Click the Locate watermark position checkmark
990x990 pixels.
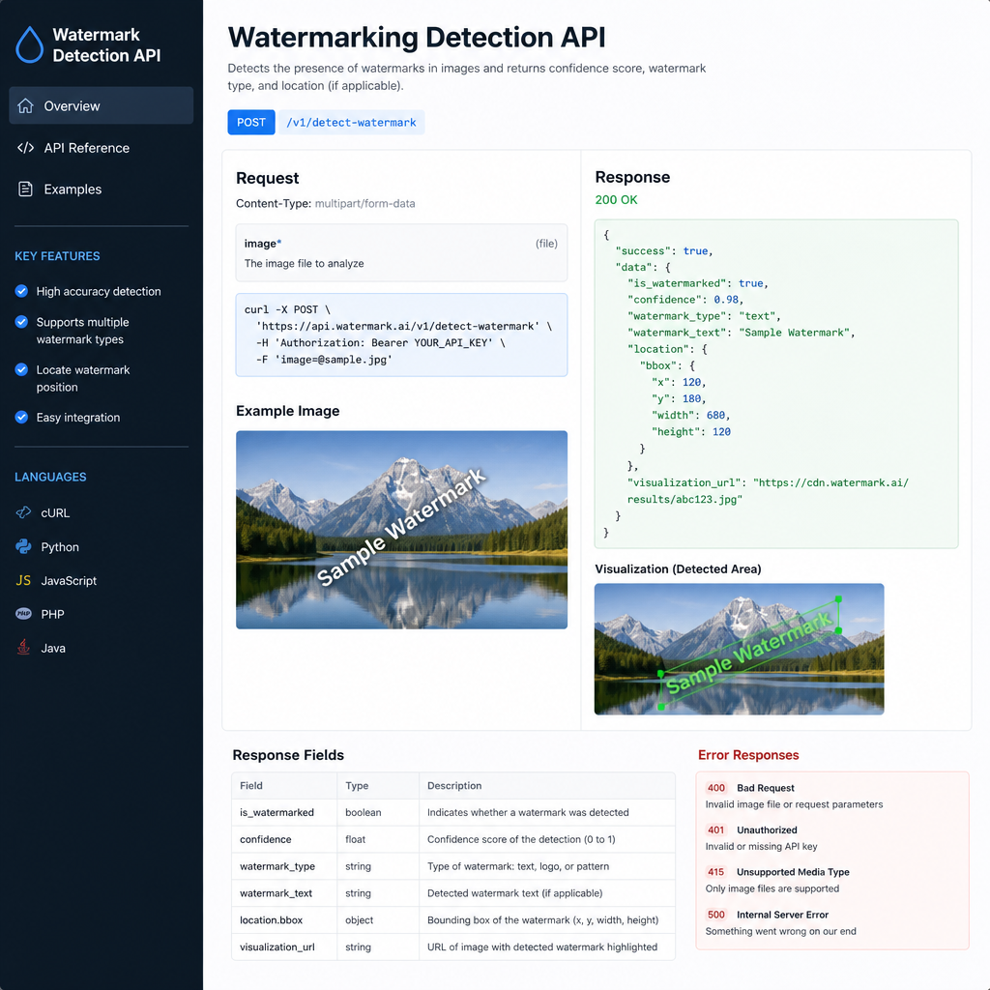pos(21,369)
